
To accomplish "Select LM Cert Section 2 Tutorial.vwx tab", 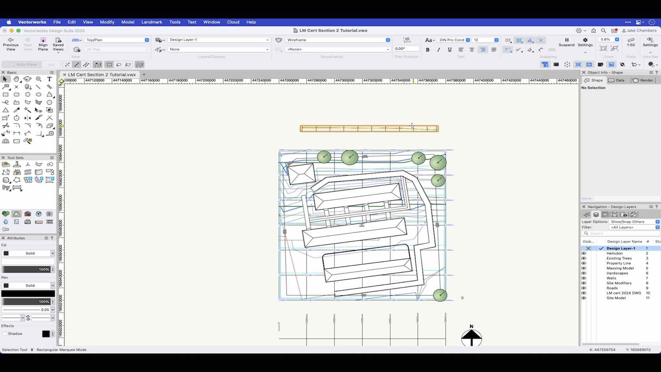I will (102, 74).
